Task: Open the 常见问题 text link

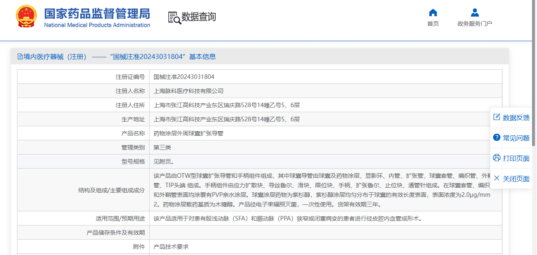Action: click(x=516, y=138)
